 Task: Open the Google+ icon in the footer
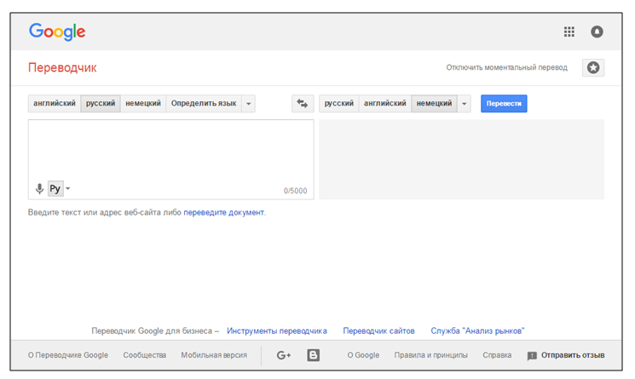[284, 355]
